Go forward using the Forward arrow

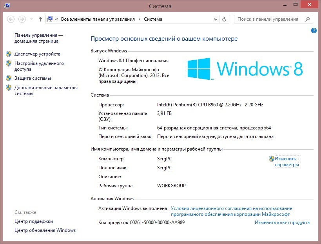tap(22, 19)
